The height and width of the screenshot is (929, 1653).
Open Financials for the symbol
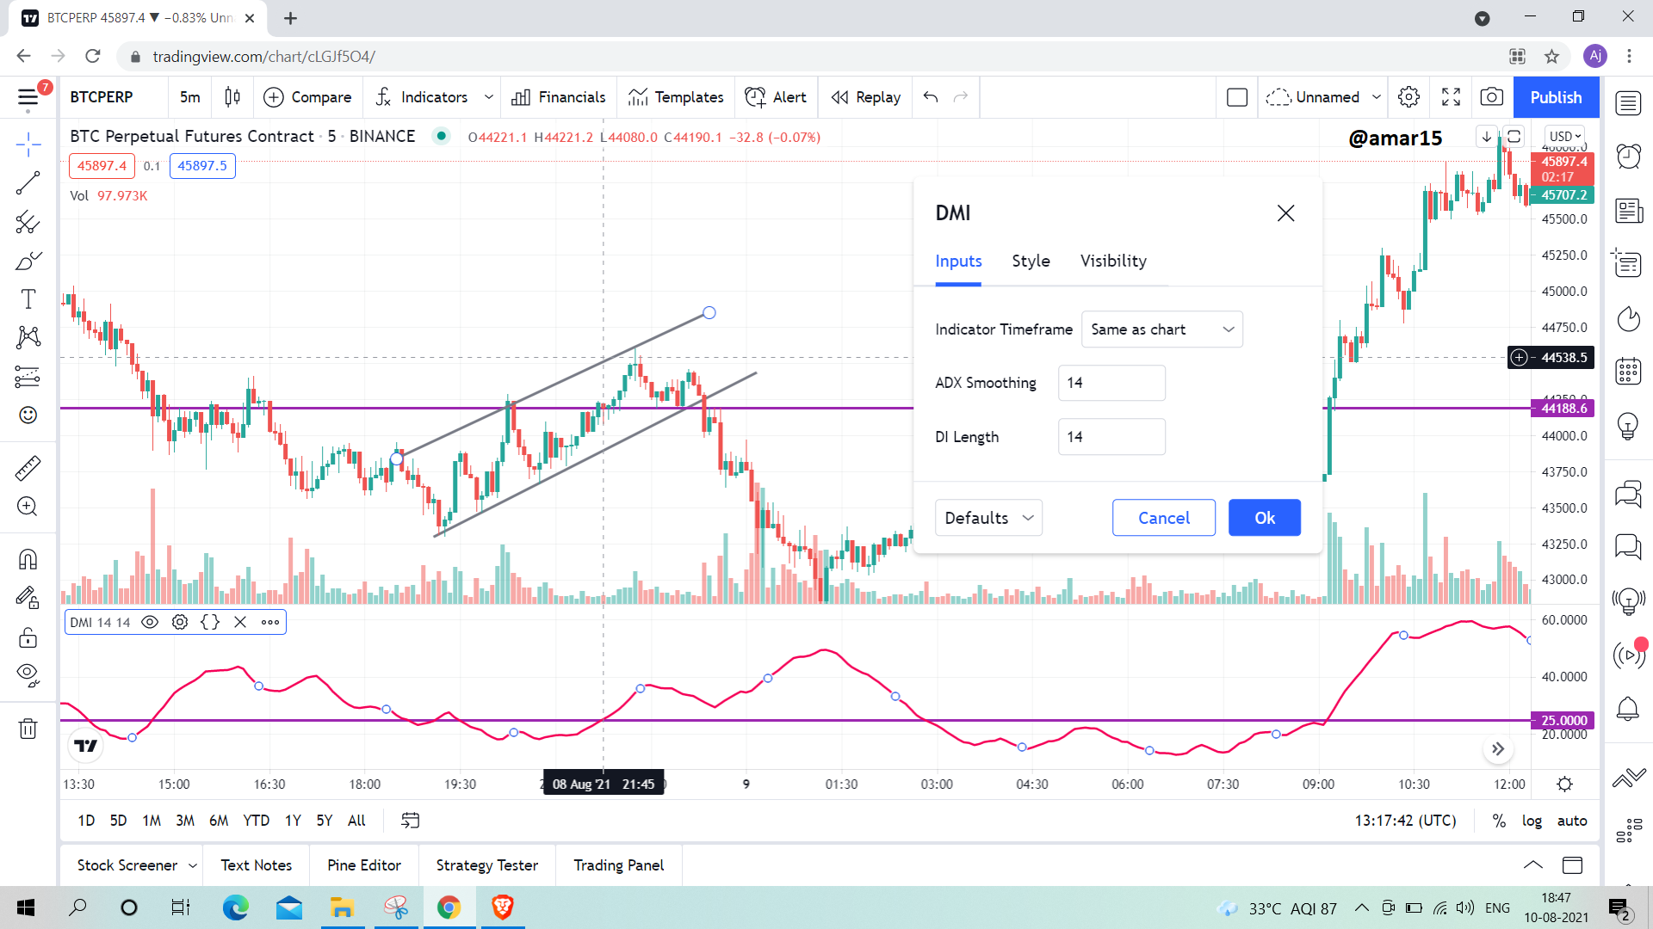coord(559,97)
